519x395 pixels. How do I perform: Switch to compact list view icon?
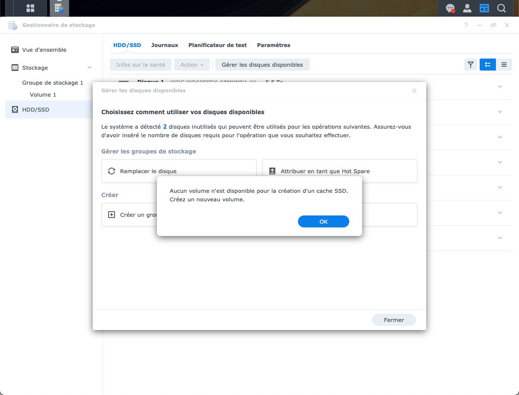click(x=504, y=65)
